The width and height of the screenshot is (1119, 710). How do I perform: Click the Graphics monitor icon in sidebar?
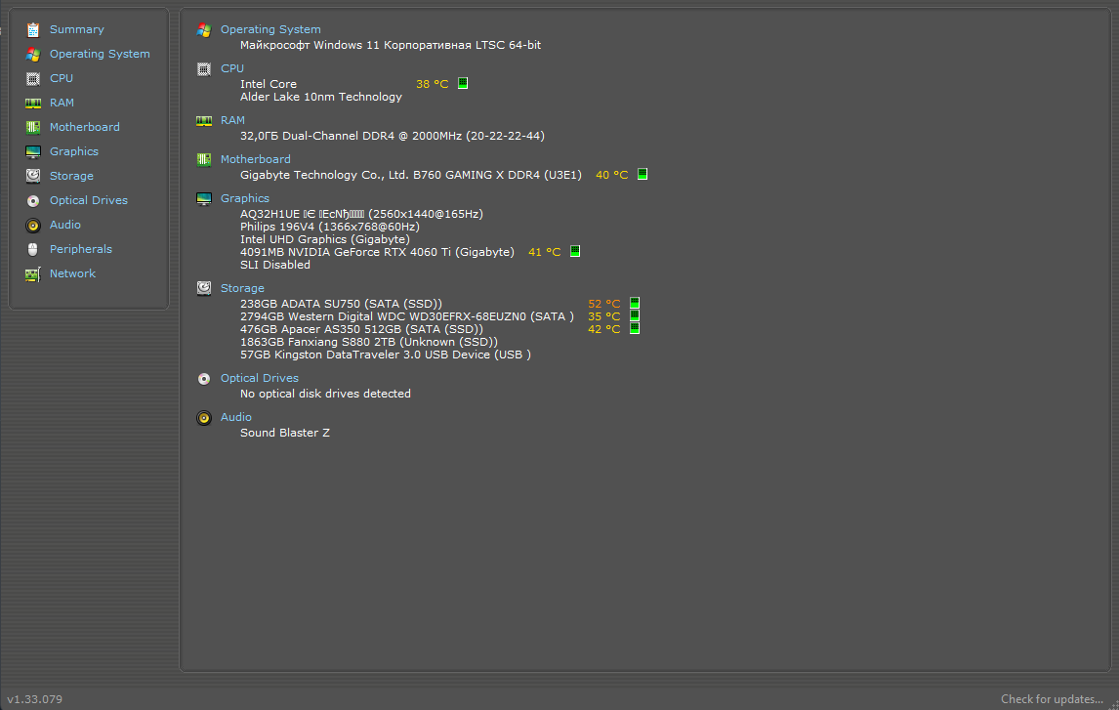click(33, 151)
